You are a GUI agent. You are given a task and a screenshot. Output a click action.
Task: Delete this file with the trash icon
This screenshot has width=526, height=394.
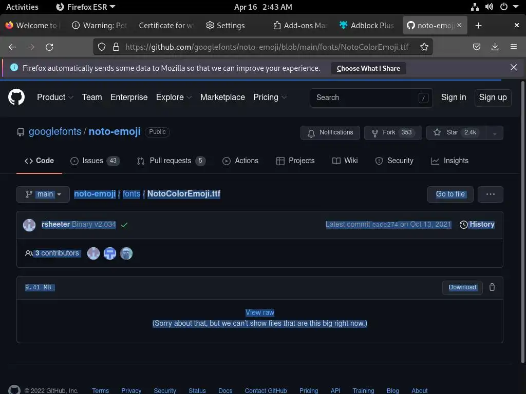click(x=492, y=287)
